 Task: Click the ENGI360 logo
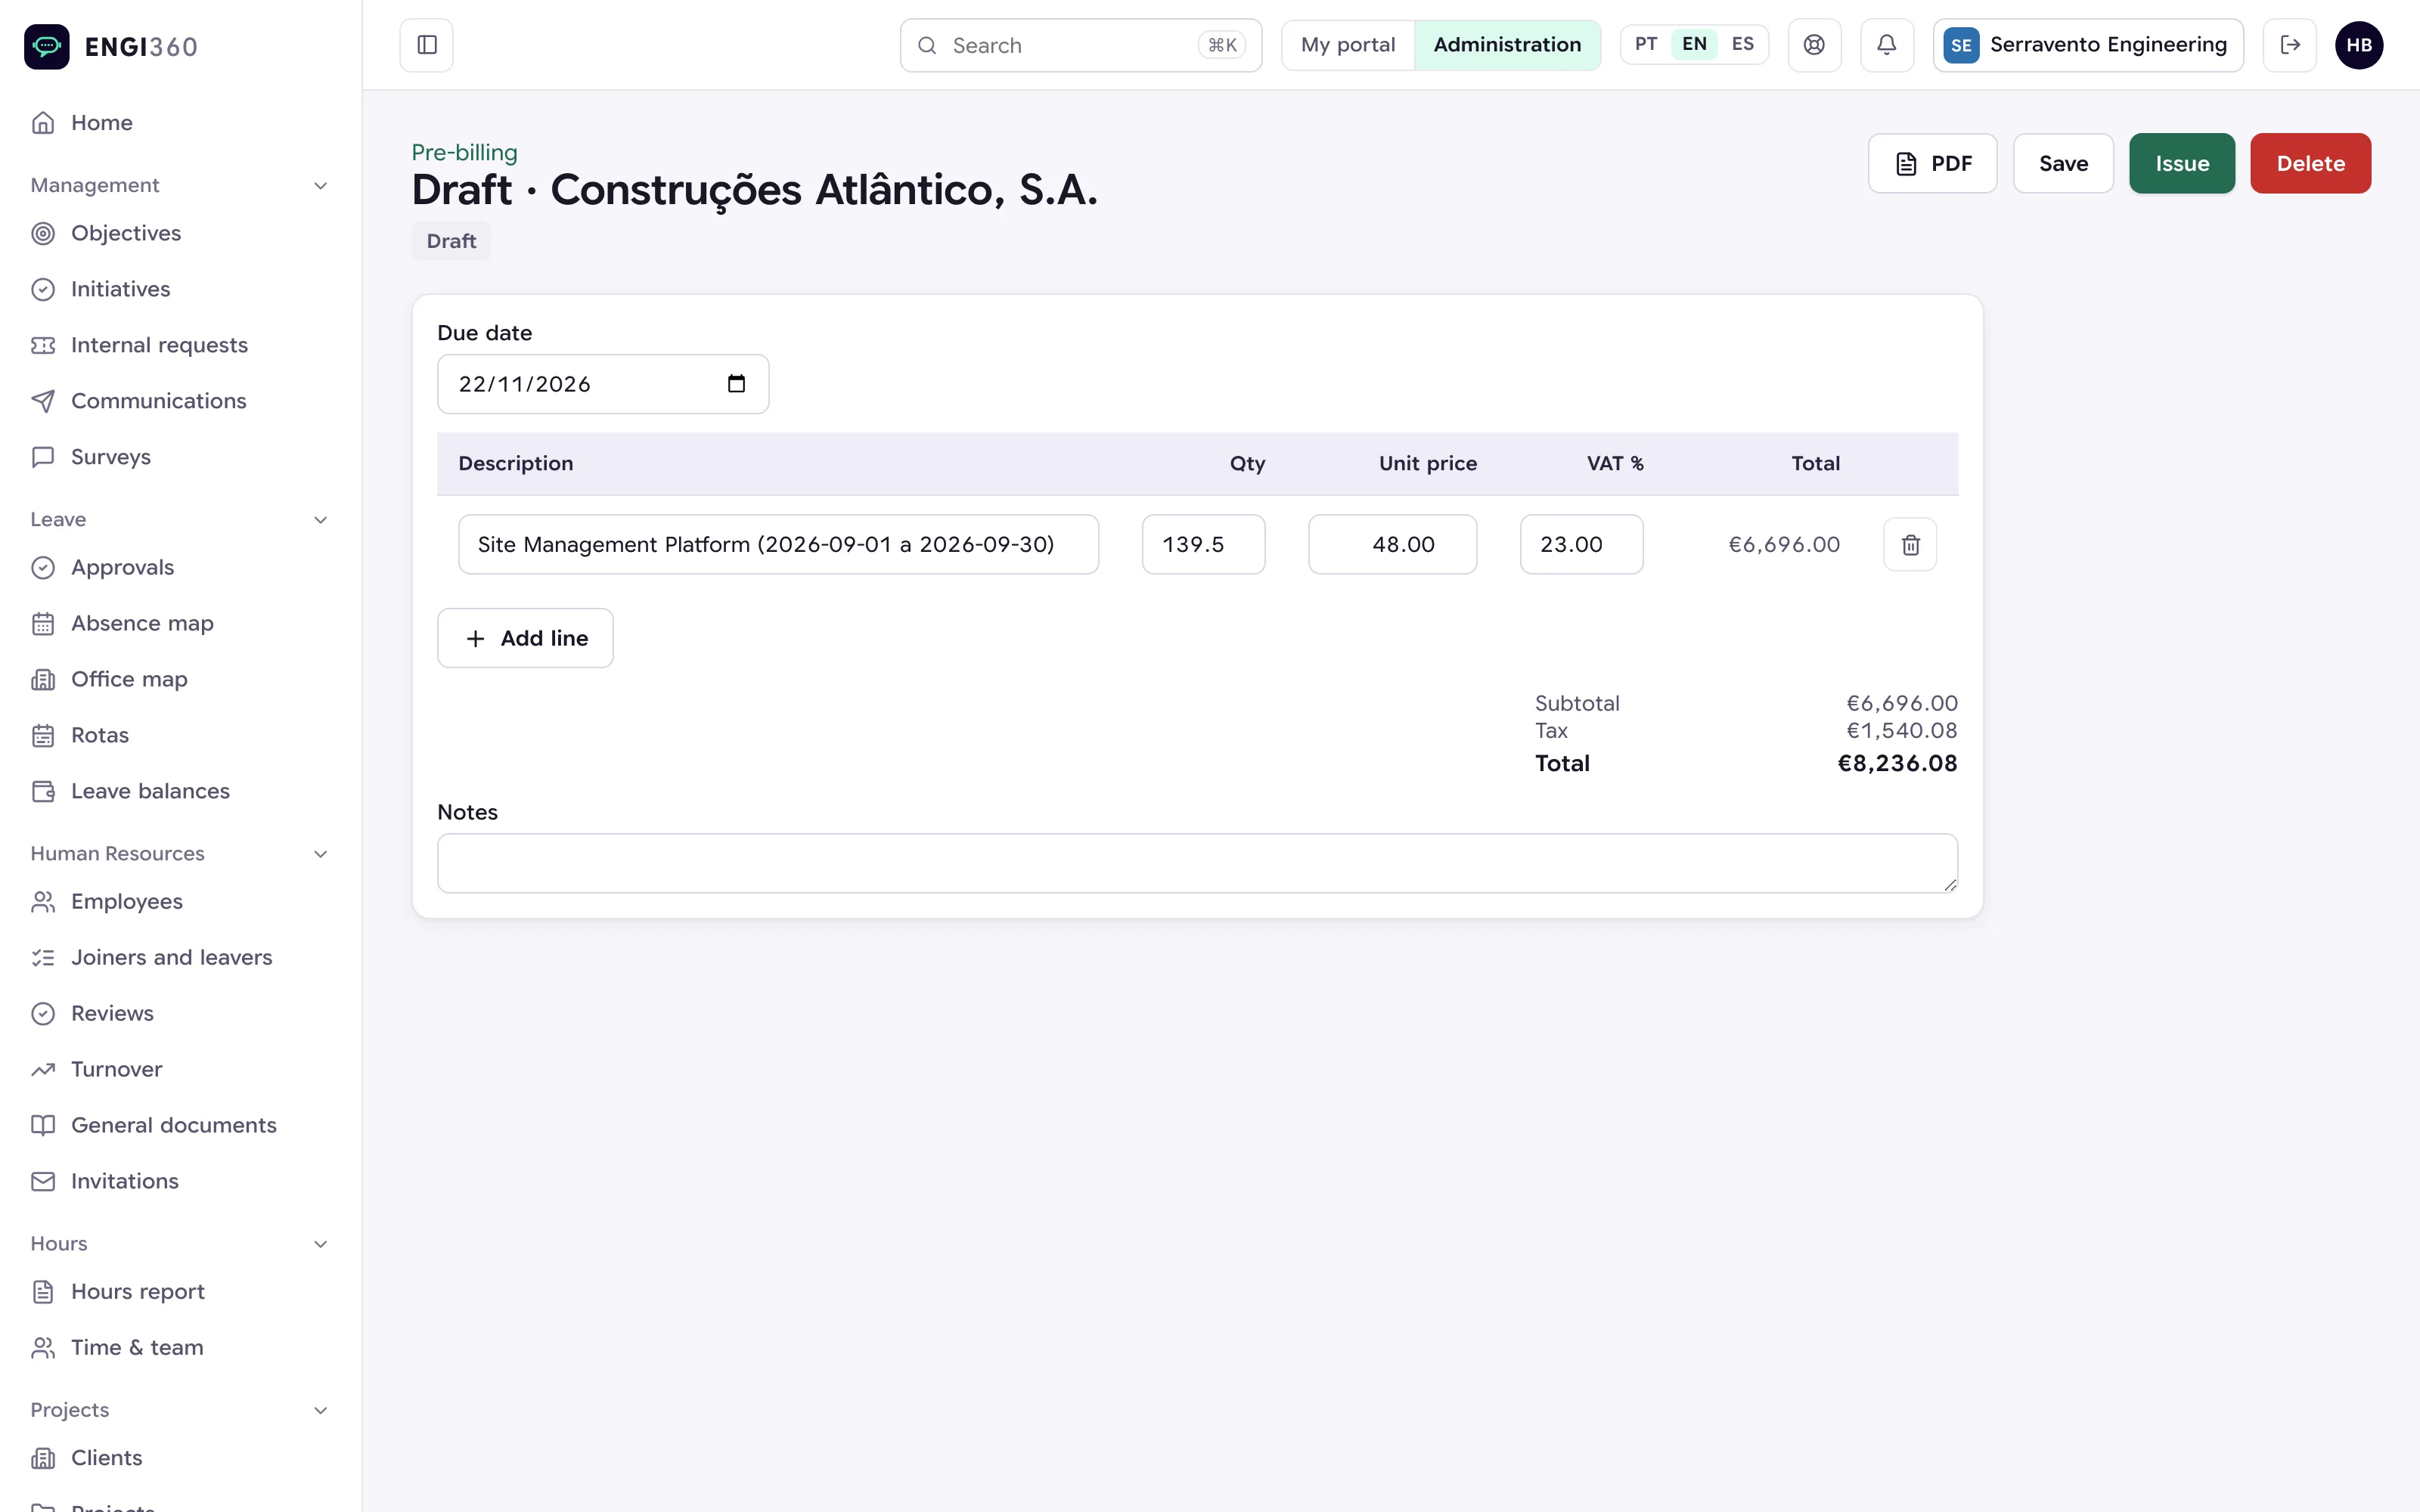(111, 46)
